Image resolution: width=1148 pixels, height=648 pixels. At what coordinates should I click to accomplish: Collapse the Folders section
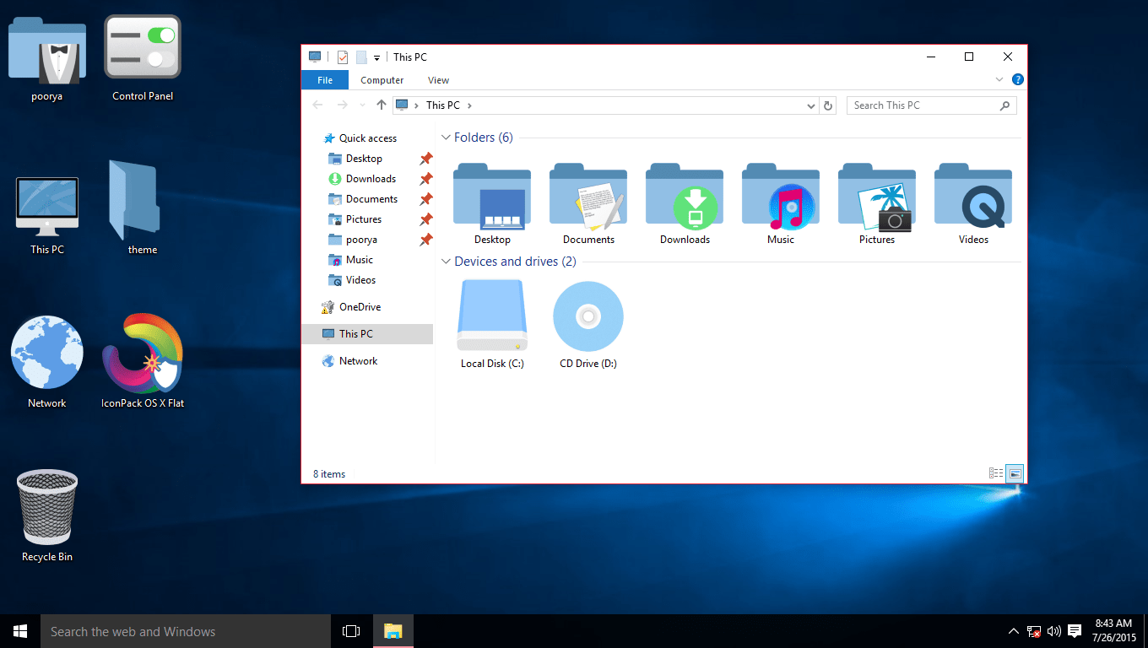[446, 137]
